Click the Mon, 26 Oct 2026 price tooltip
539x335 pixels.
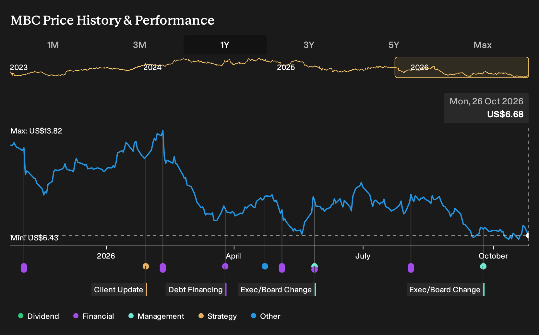(x=486, y=108)
